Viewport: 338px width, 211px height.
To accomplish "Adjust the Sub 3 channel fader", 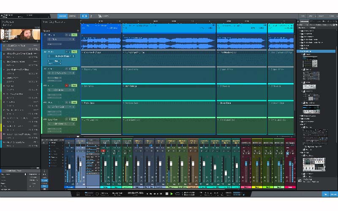I will [268, 164].
